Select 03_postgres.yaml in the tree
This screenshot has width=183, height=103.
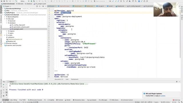coord(17,29)
